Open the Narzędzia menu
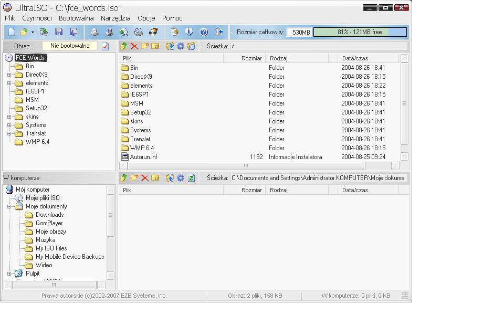Viewport: 504px width, 315px height. (x=115, y=18)
